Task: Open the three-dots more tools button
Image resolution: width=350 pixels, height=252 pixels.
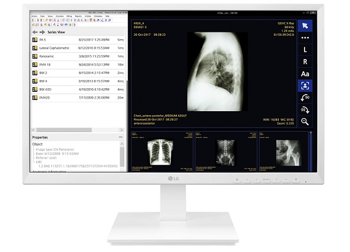Action: [x=305, y=37]
